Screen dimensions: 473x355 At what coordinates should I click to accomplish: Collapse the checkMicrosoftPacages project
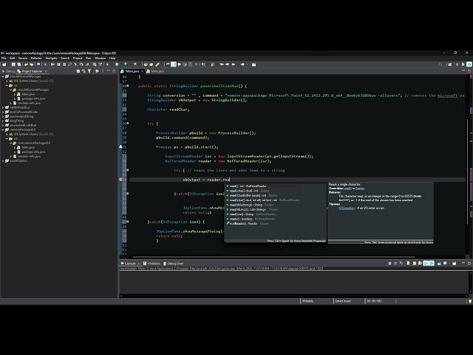tap(3, 76)
